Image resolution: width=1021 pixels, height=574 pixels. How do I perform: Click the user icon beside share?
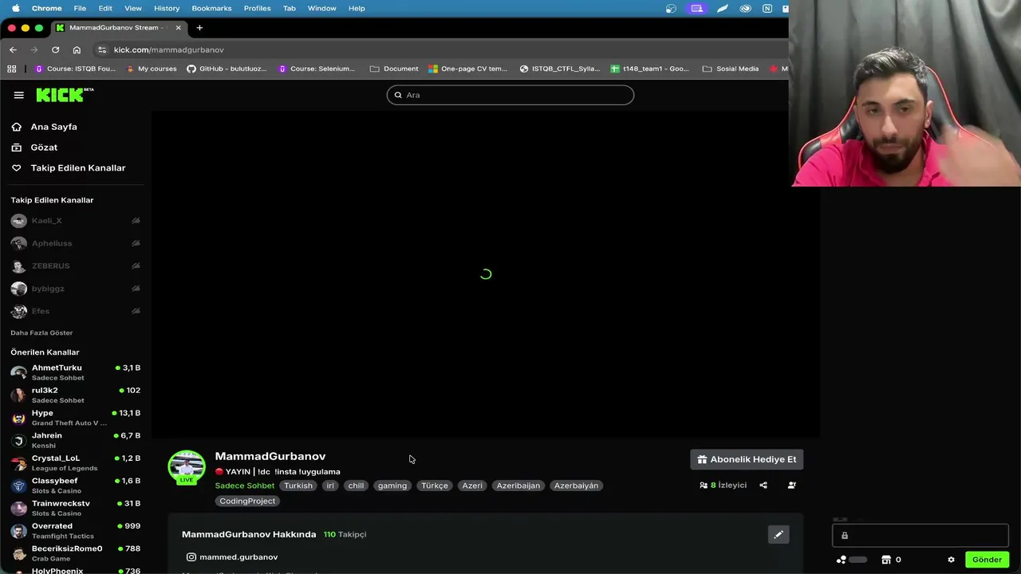pos(792,485)
